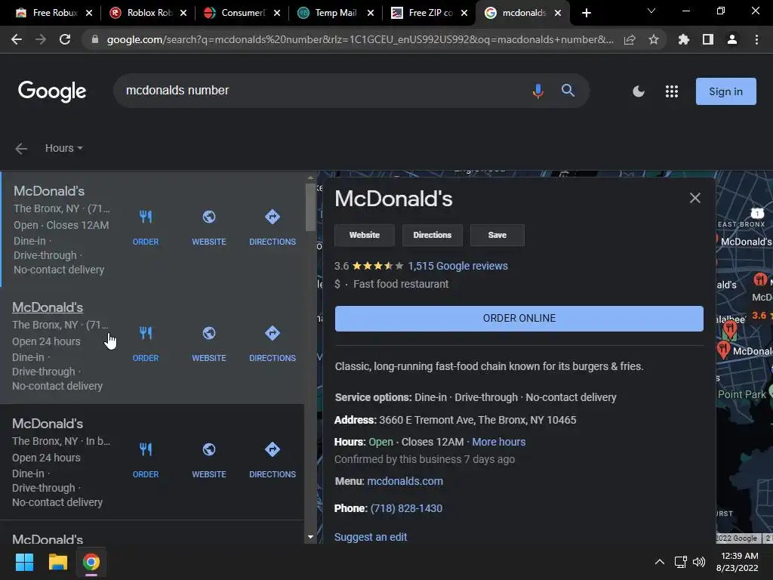Click the Google logo

click(x=52, y=91)
